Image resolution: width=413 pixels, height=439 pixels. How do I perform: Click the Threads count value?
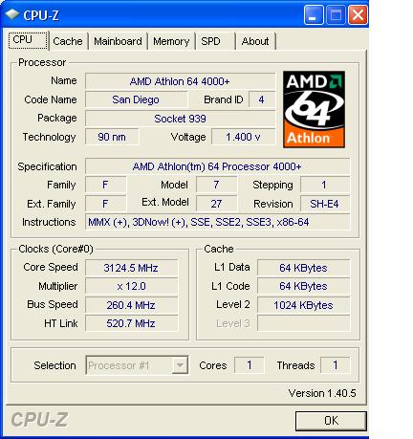pyautogui.click(x=335, y=365)
